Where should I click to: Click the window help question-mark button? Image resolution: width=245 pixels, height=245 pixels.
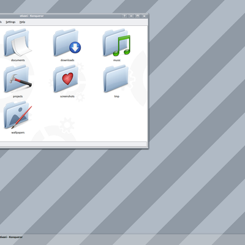[x=124, y=16]
